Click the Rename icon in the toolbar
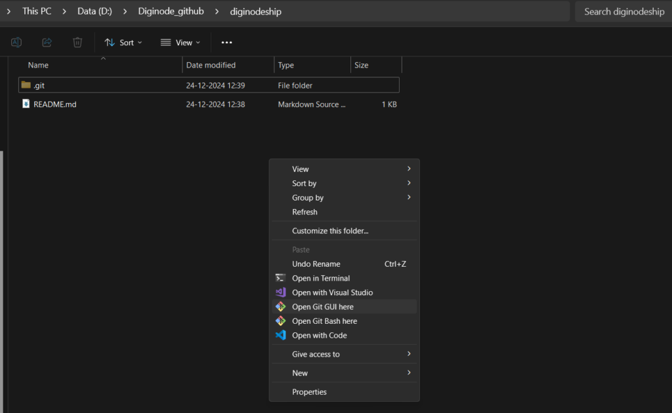 (16, 42)
